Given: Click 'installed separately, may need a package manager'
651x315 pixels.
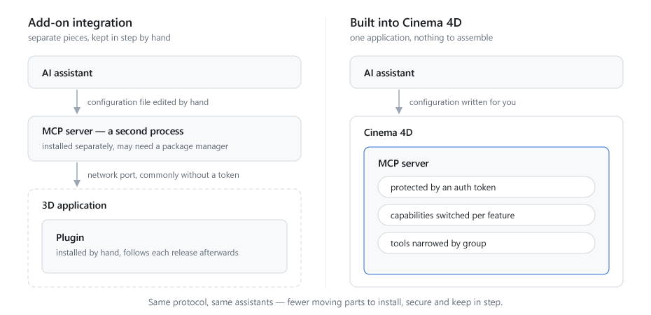Looking at the screenshot, I should click(x=135, y=146).
